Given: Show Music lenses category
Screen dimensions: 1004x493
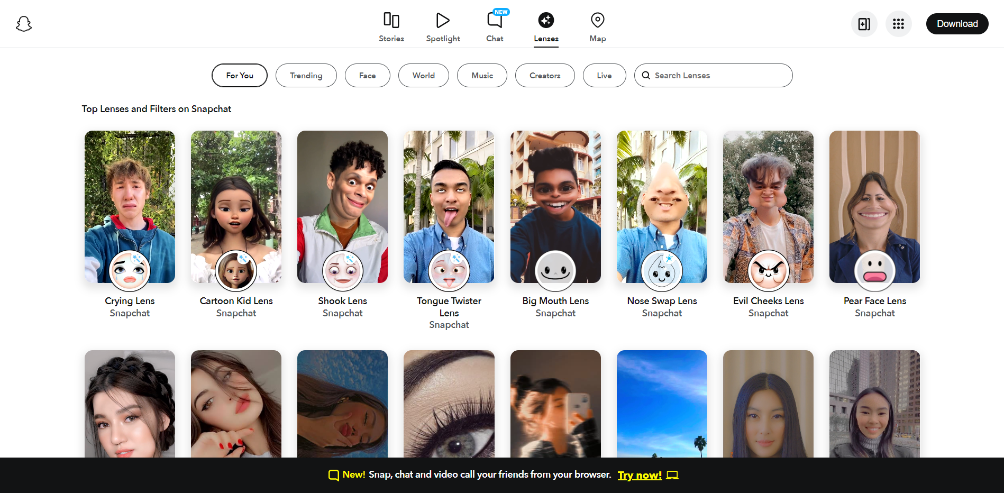Looking at the screenshot, I should [x=482, y=76].
